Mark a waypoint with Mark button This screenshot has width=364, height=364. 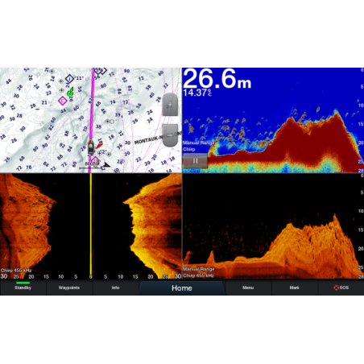pos(295,287)
